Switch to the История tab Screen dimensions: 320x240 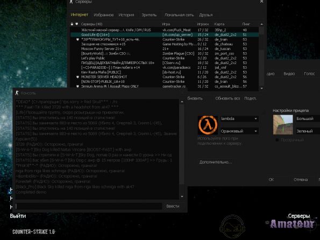[x=126, y=15]
